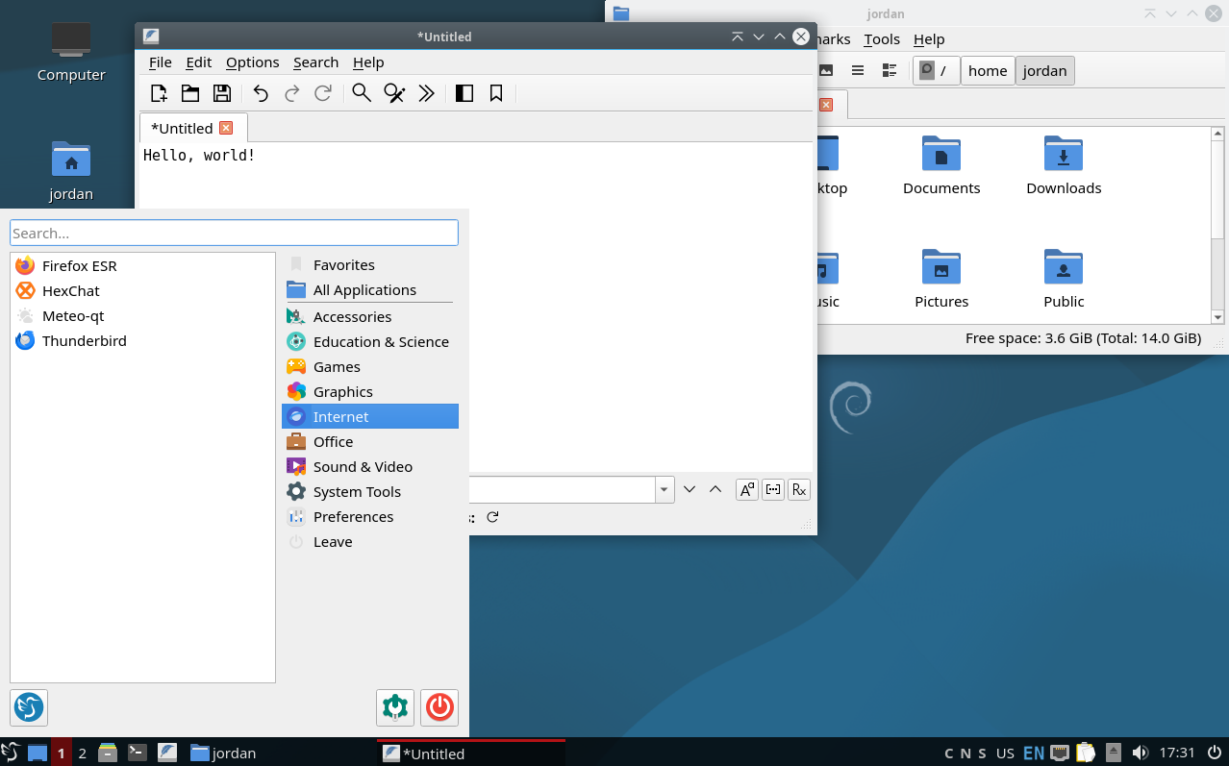Save the document with the floppy disk icon
The height and width of the screenshot is (766, 1229).
coord(222,93)
